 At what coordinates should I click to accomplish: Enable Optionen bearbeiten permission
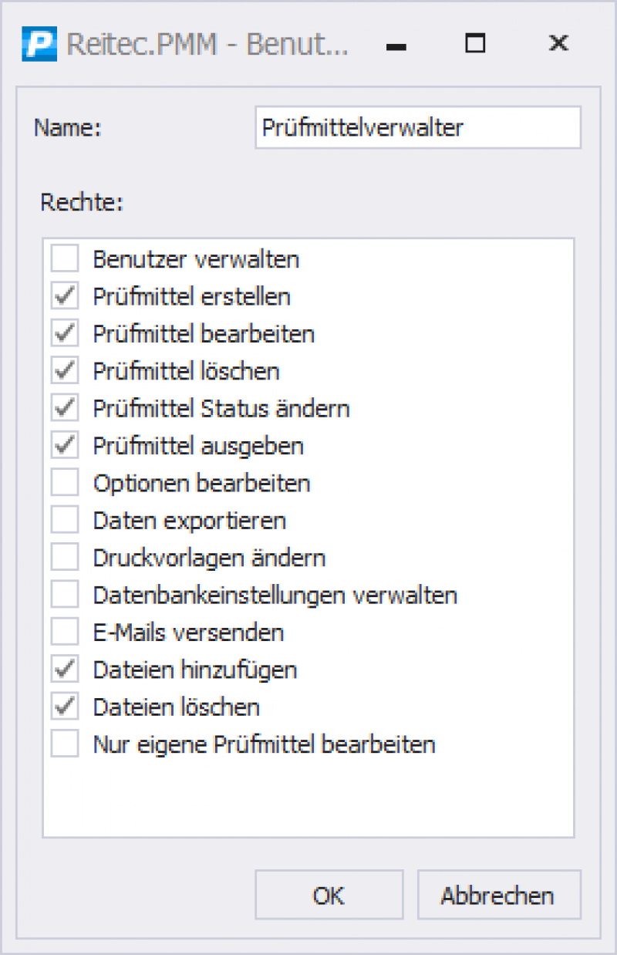65,483
